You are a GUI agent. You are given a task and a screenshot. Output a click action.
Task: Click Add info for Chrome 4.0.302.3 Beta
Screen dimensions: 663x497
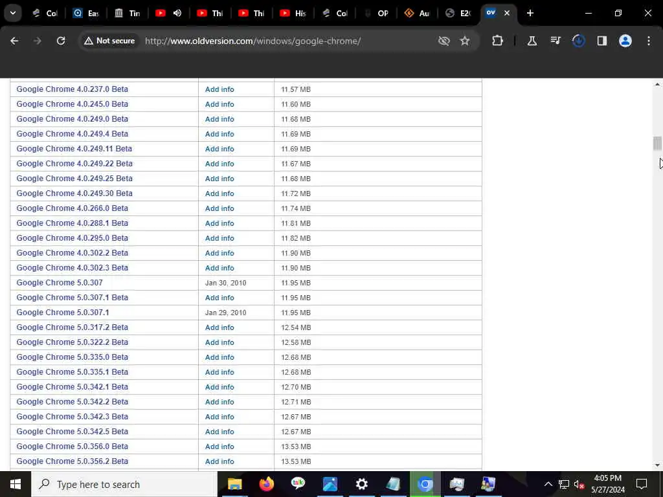219,268
